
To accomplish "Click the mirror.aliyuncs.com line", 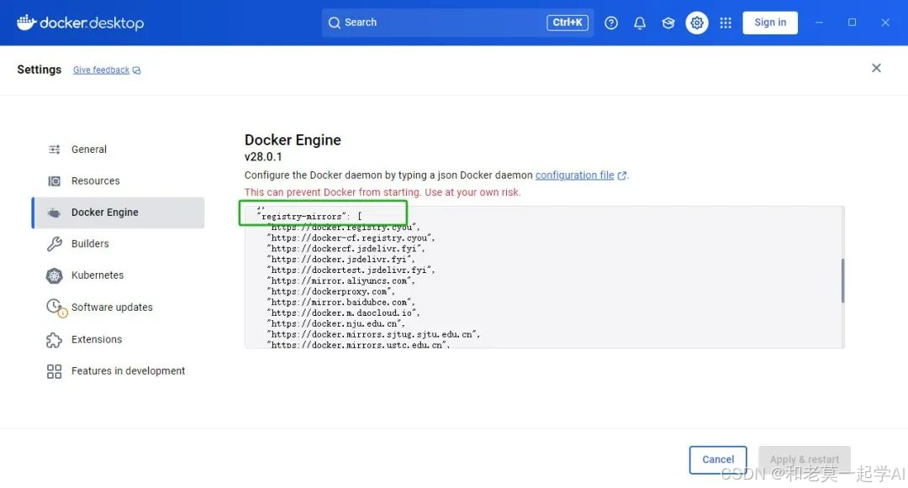I will point(341,281).
